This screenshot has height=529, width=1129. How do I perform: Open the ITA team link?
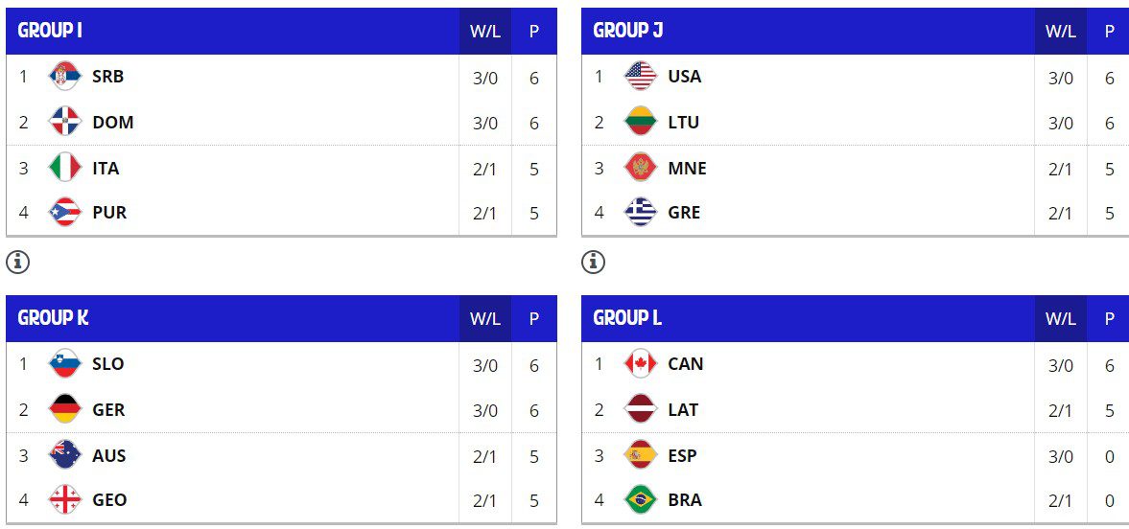(106, 169)
